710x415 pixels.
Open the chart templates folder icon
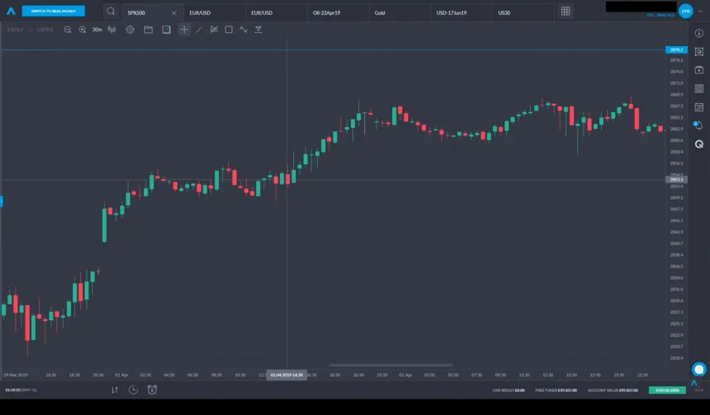point(148,30)
